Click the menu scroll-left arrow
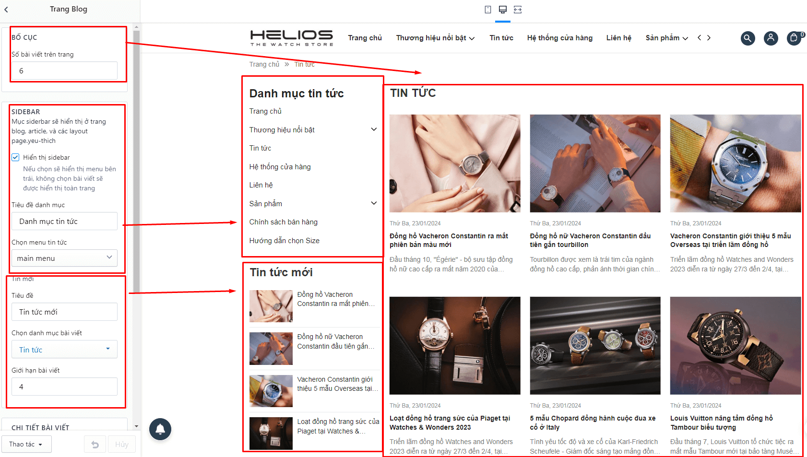The height and width of the screenshot is (457, 807). 700,38
